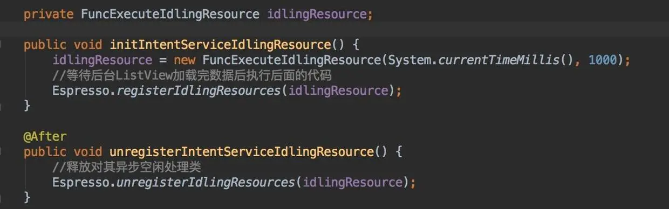Click the @After annotation
This screenshot has height=209, width=669.
click(45, 136)
